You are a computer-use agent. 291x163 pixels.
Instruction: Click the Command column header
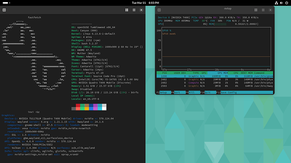tap(259, 73)
